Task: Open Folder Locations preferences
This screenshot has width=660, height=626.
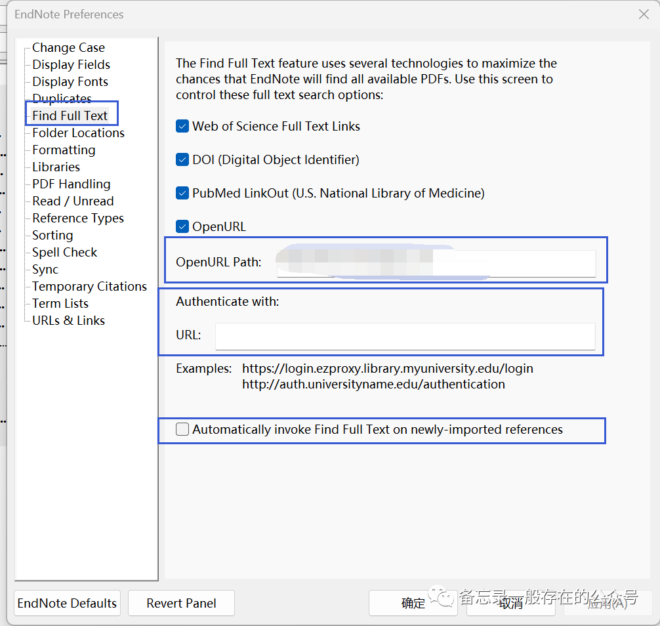Action: coord(78,133)
